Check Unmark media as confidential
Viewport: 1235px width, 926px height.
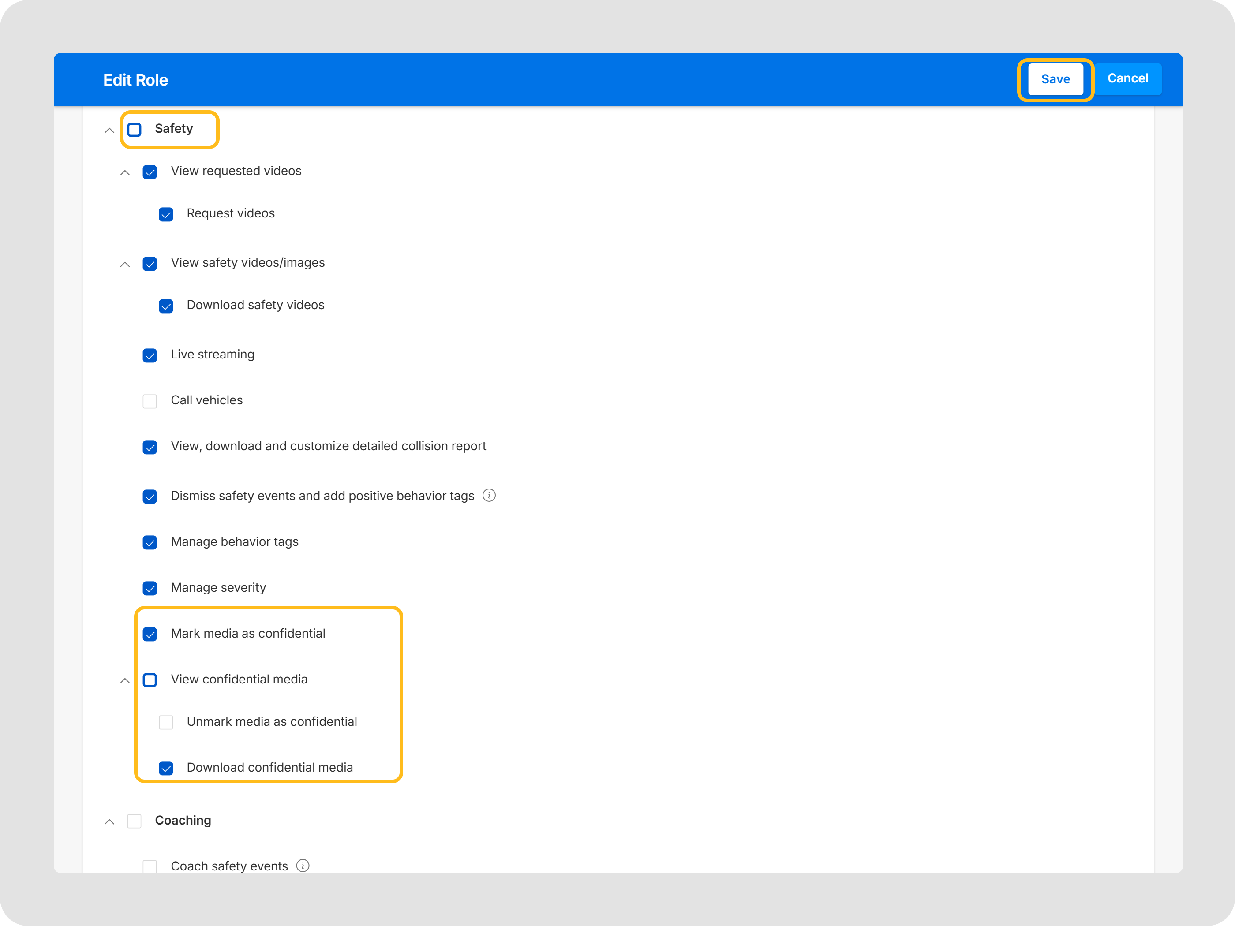click(166, 722)
